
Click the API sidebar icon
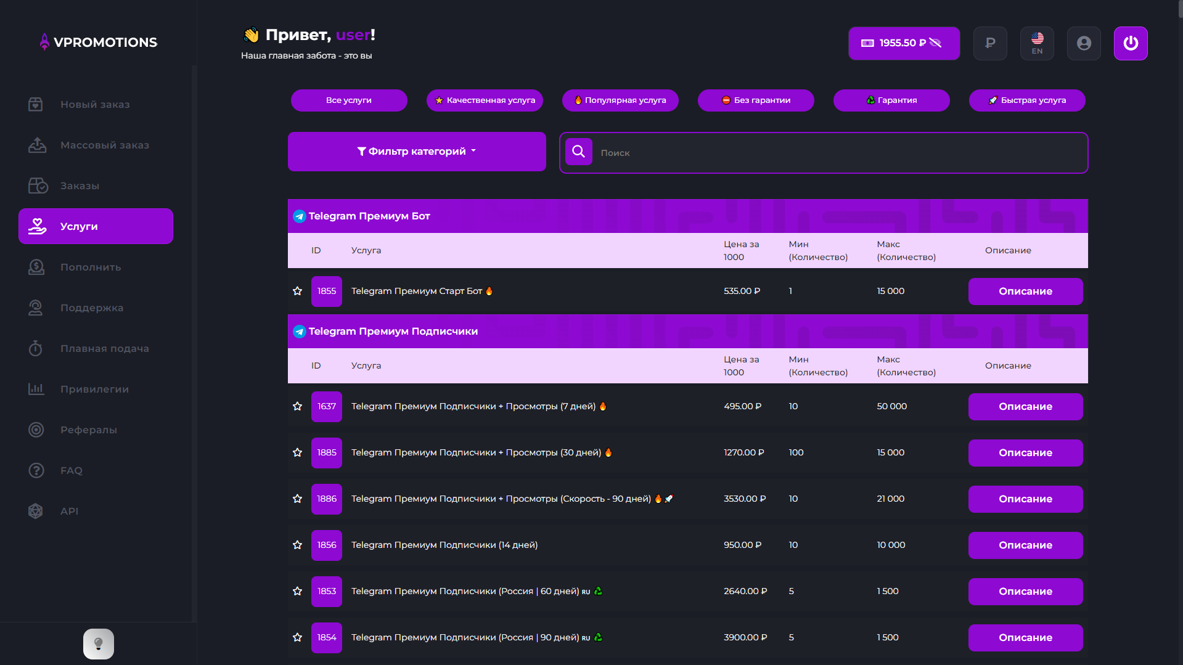coord(36,511)
